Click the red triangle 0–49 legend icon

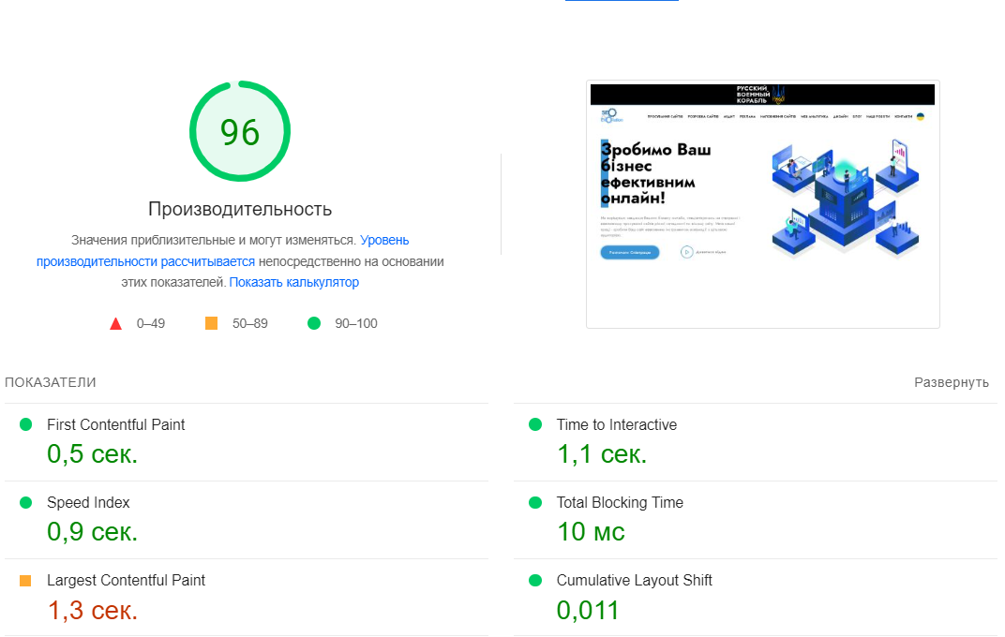tap(116, 324)
